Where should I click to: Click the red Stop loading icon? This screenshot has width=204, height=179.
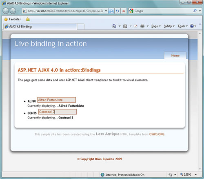pyautogui.click(x=124, y=11)
